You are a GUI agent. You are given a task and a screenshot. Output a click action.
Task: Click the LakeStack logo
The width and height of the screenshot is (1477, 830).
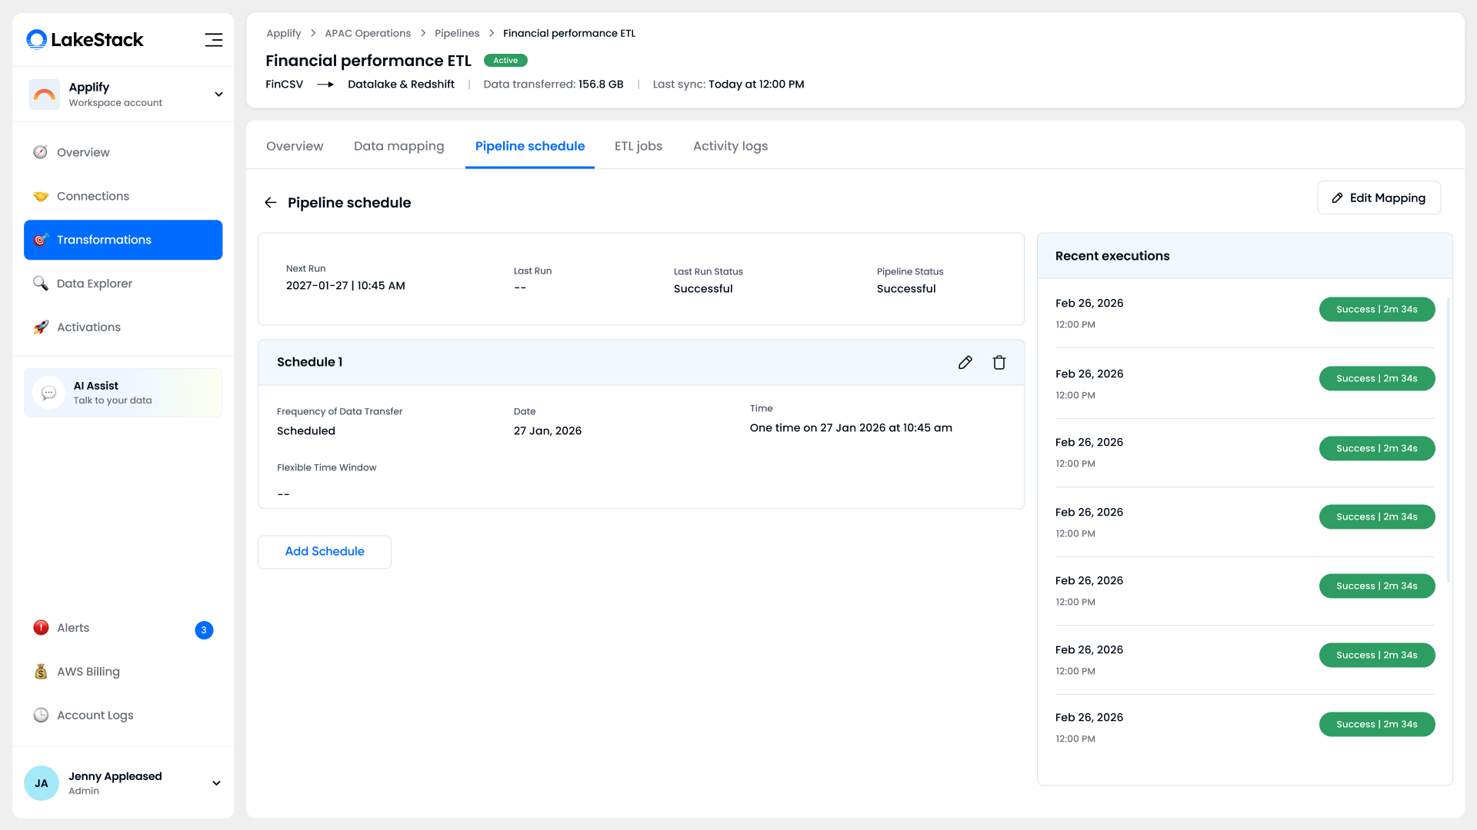(x=85, y=40)
